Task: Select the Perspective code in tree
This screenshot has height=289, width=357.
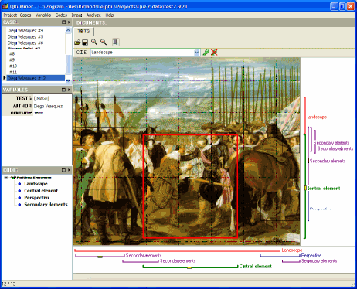Action: (x=37, y=198)
